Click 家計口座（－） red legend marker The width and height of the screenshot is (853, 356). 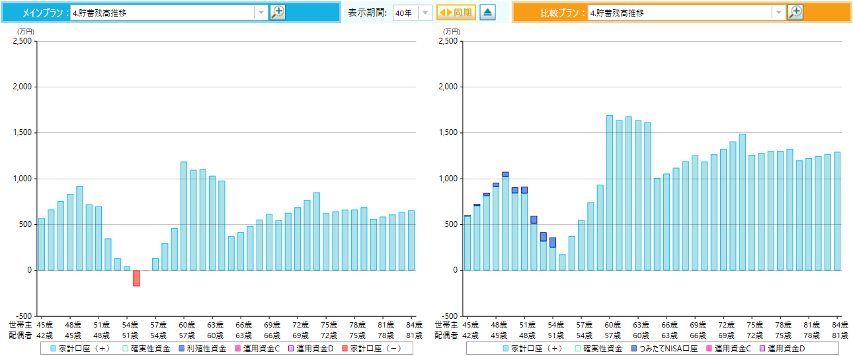[345, 349]
